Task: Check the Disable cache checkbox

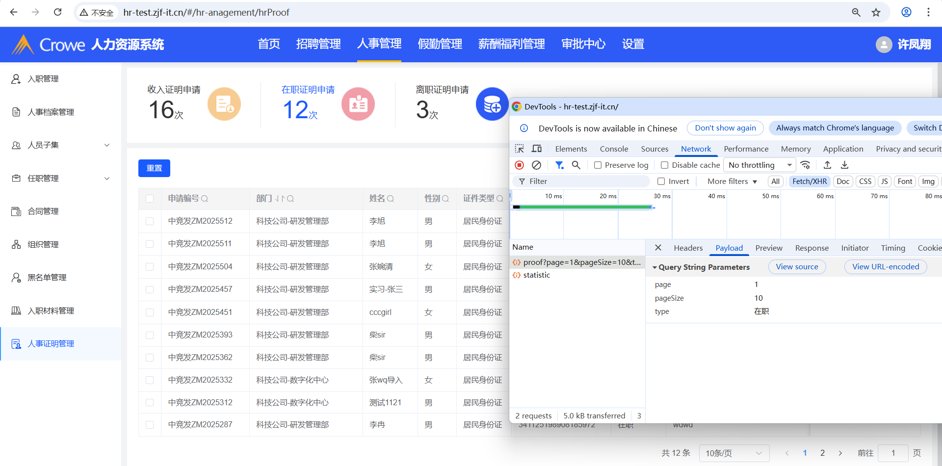Action: tap(664, 165)
